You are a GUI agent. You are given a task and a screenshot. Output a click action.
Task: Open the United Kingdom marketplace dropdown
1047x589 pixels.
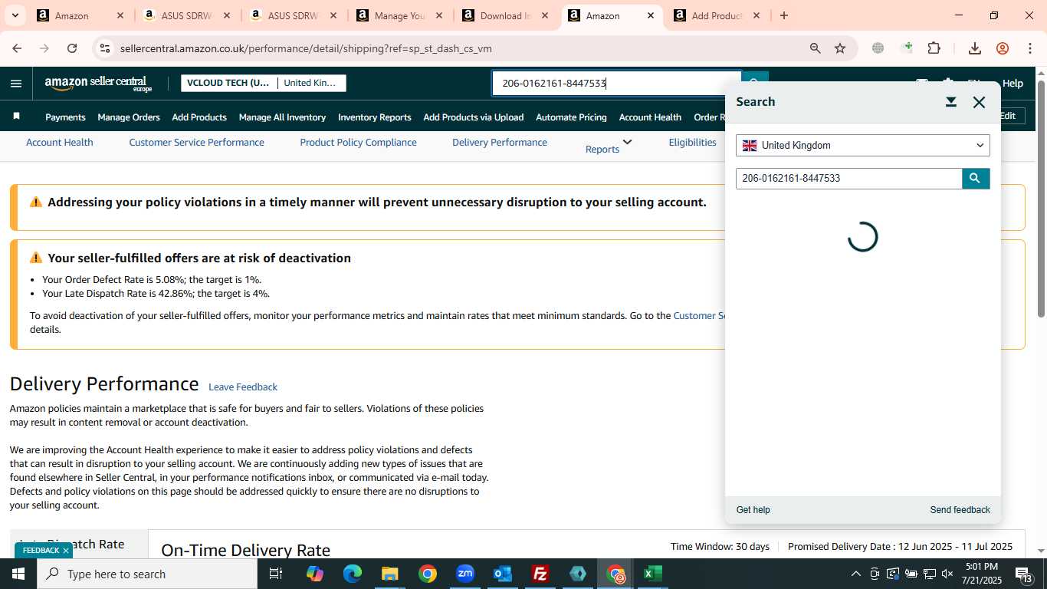point(863,145)
